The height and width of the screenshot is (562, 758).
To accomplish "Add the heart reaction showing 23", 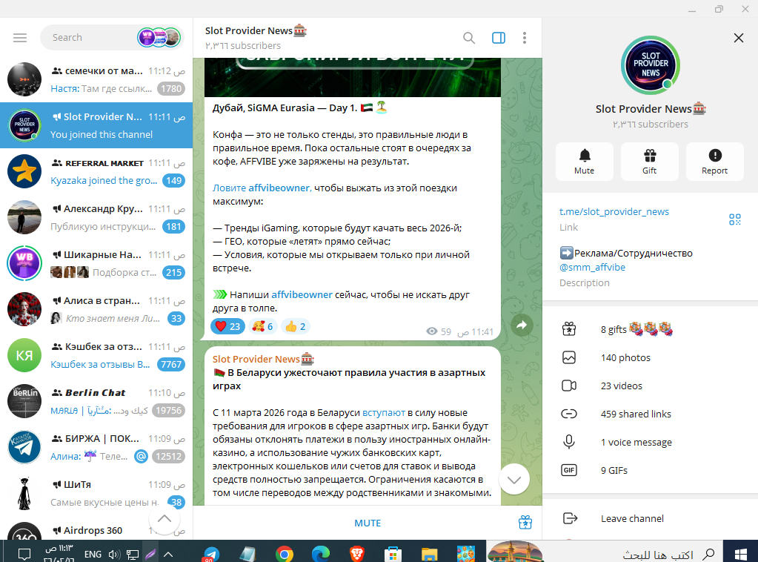I will tap(227, 326).
